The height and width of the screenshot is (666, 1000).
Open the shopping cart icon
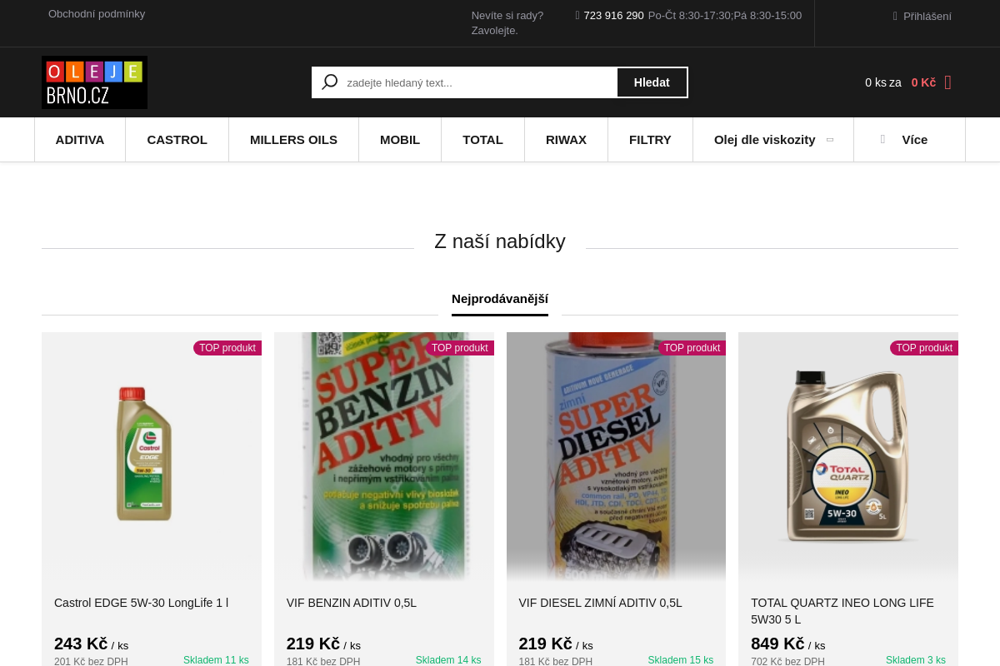click(947, 82)
